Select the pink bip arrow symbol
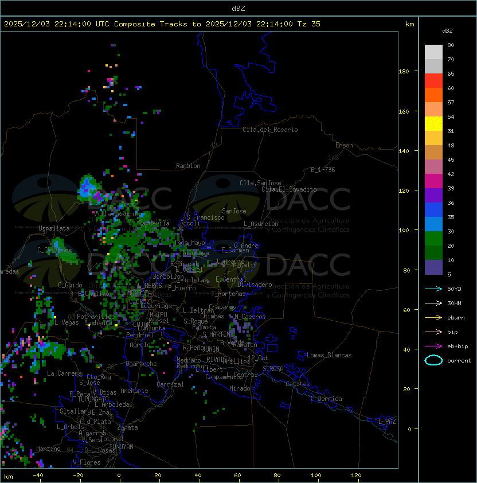477x483 pixels. [433, 332]
